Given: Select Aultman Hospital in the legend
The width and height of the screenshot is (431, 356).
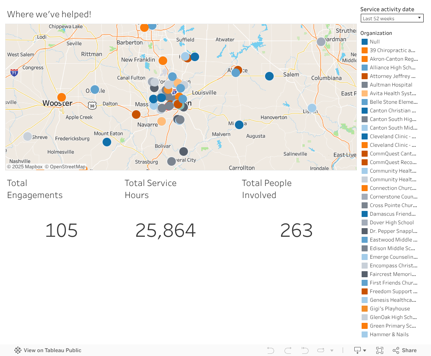Looking at the screenshot, I should click(x=390, y=85).
